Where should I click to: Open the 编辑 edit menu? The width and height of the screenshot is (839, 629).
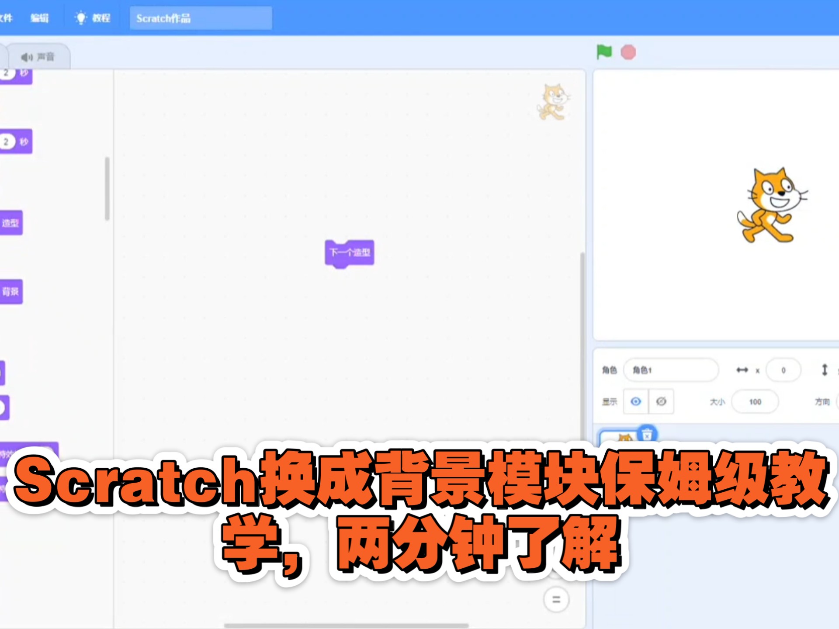(x=39, y=18)
